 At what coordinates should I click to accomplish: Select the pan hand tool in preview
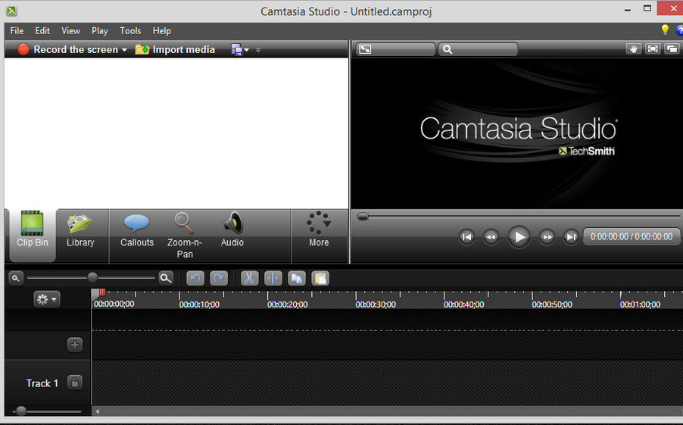[633, 48]
